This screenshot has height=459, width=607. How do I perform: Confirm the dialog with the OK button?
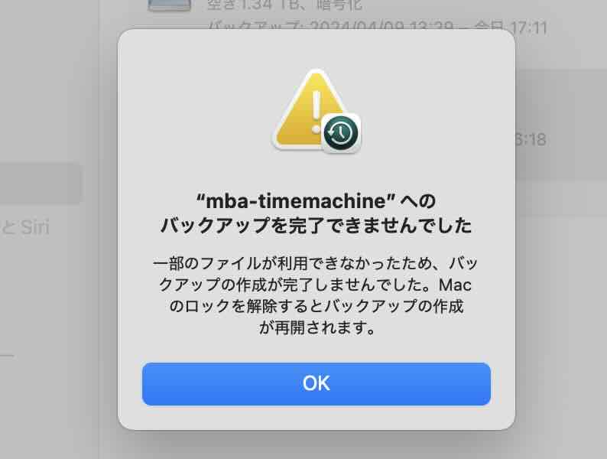point(316,384)
